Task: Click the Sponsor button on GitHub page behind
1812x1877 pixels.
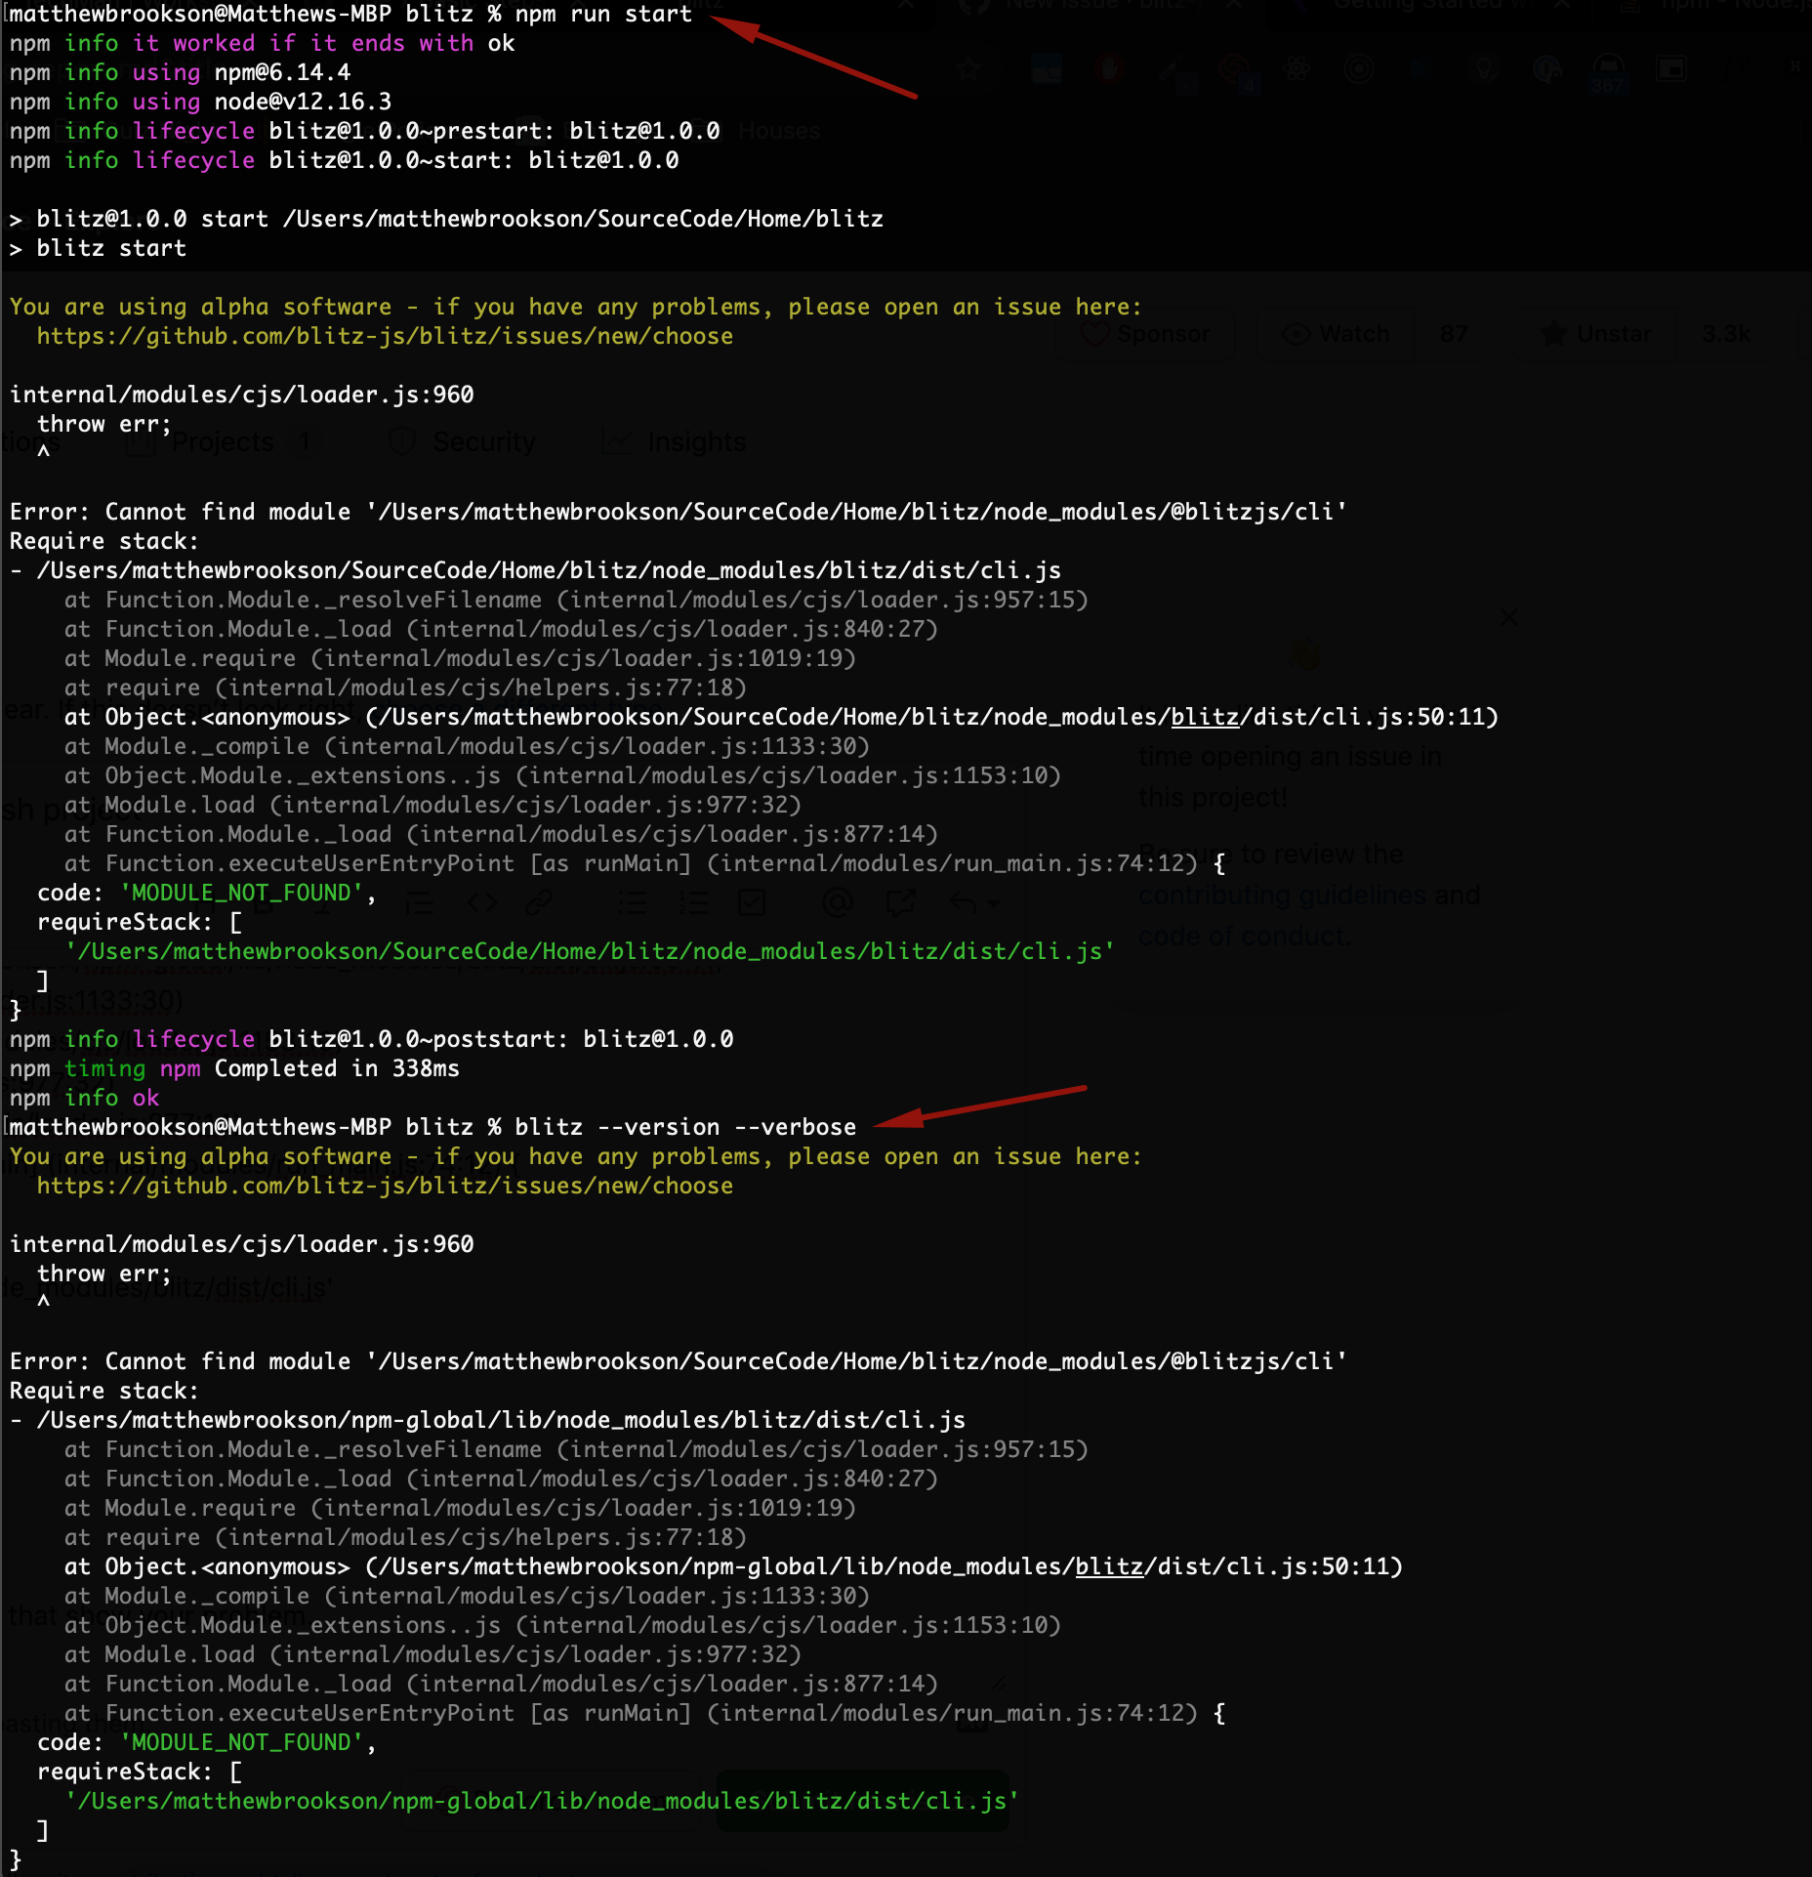Action: pos(1147,334)
